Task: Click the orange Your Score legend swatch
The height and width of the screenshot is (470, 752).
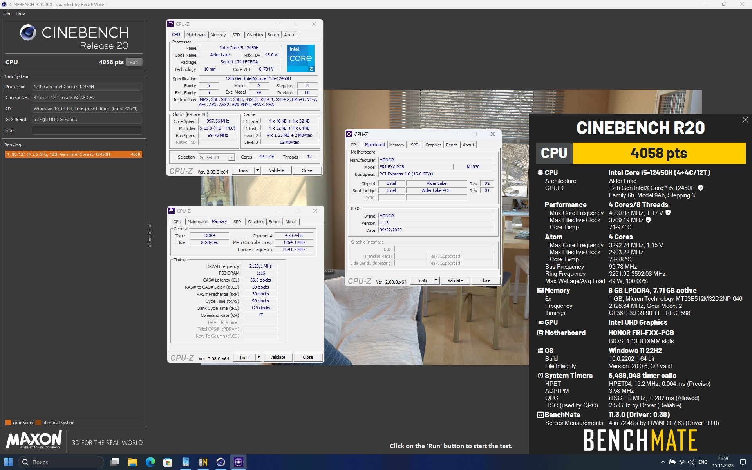Action: tap(8, 423)
